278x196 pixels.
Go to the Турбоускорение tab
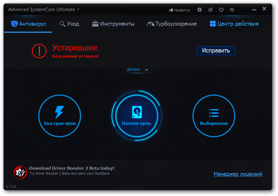pos(172,24)
